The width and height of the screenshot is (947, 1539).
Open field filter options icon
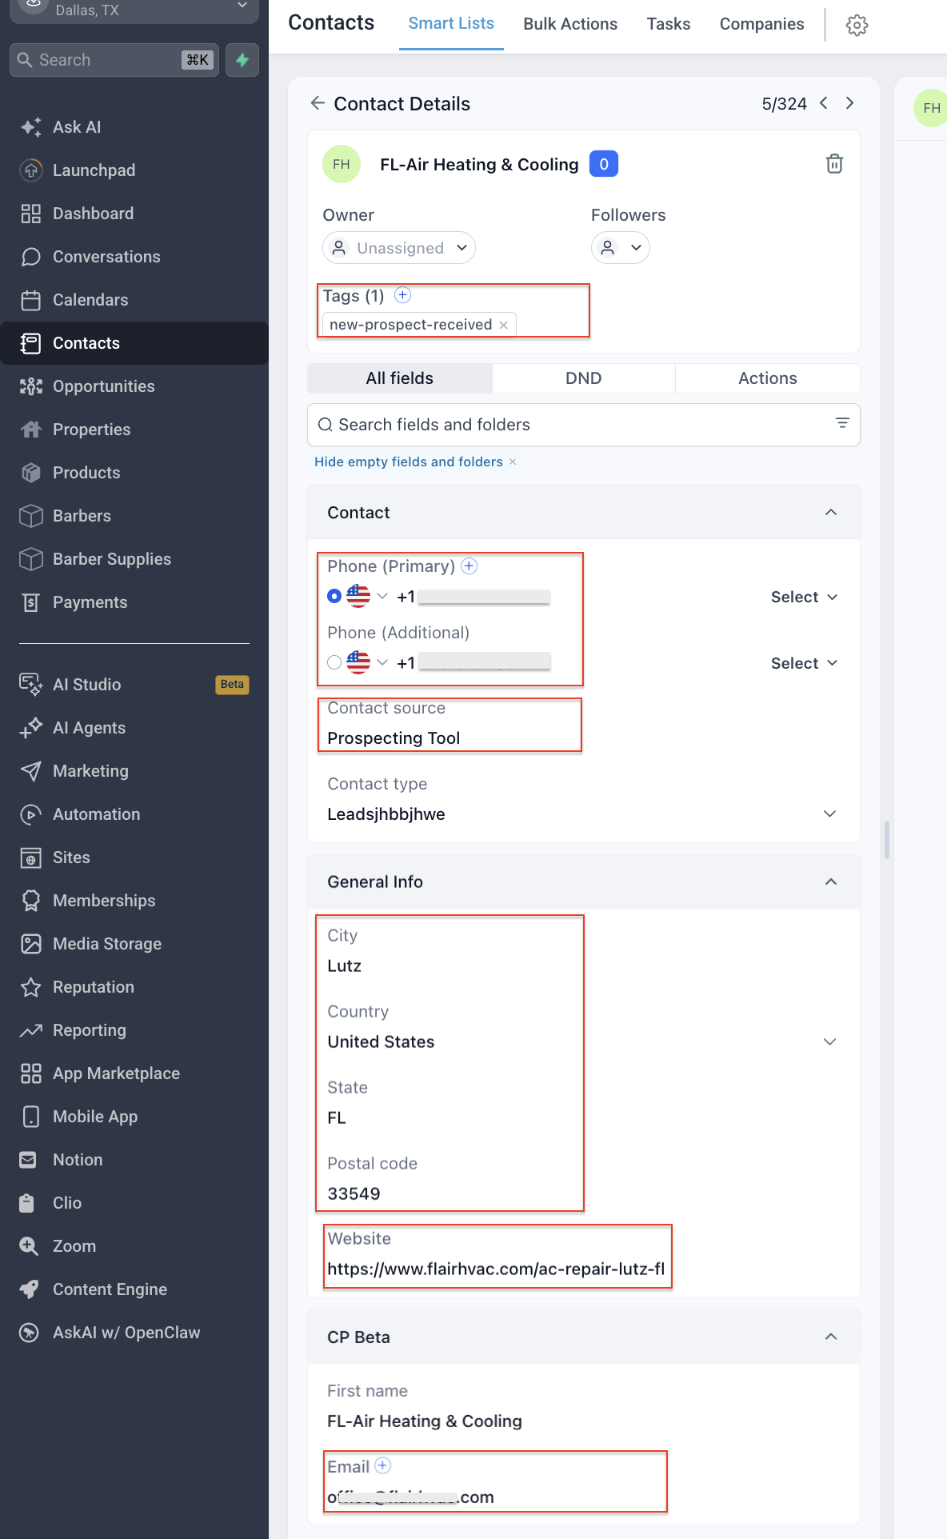coord(842,423)
